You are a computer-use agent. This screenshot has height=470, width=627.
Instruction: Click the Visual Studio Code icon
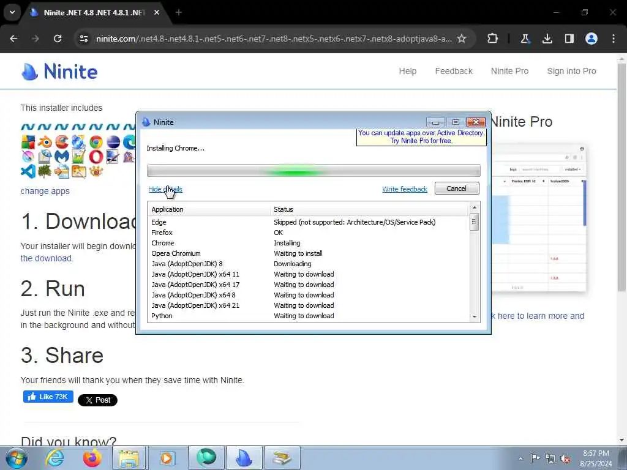point(28,171)
